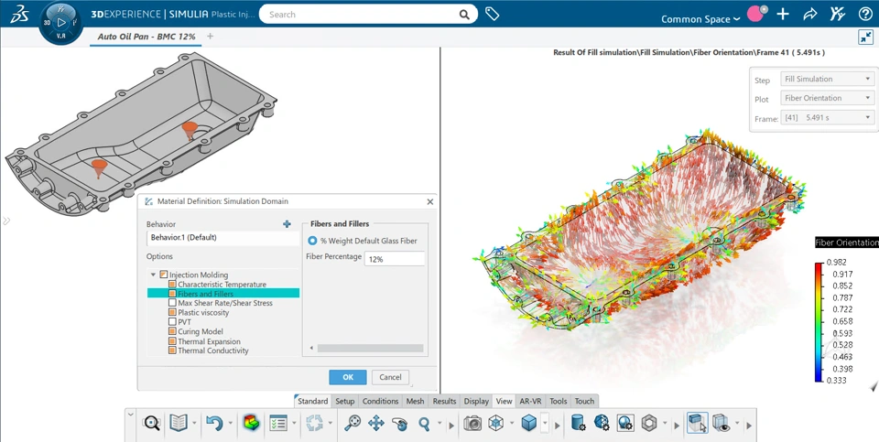Toggle the Characteristic Temperature checkbox
The image size is (879, 442).
pos(173,284)
